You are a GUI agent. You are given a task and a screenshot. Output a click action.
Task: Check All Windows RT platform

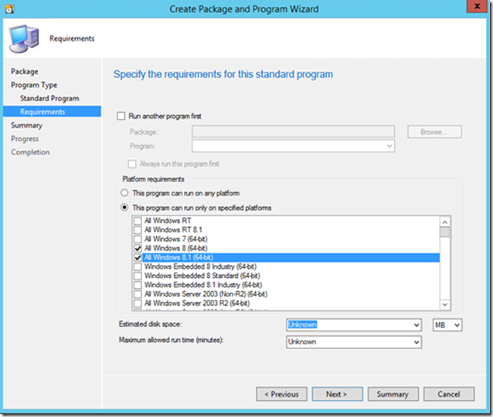[138, 221]
